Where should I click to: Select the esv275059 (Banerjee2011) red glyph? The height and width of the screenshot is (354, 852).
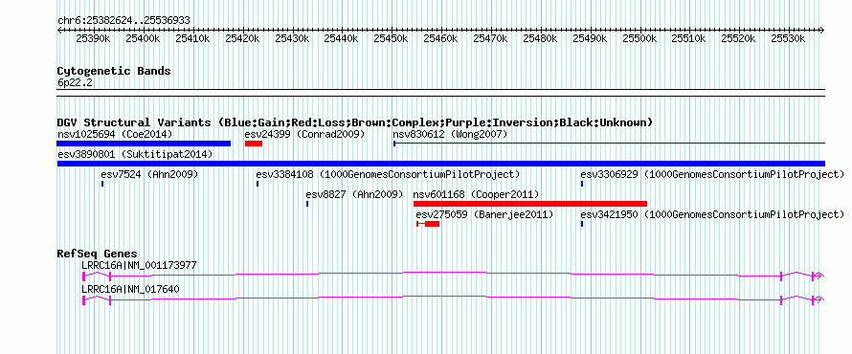point(428,224)
